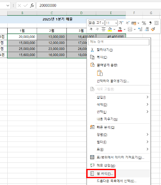Screen dimensions: 161x185
Task: Apply accounting number format icon
Action: tap(134, 23)
